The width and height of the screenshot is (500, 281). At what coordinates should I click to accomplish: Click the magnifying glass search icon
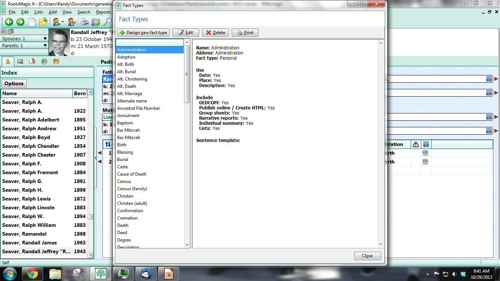(x=108, y=22)
